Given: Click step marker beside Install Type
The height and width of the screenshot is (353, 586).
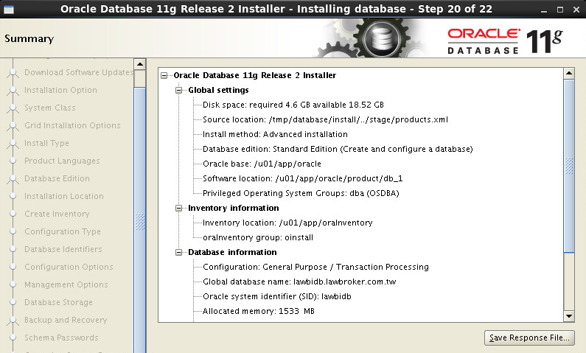Looking at the screenshot, I should pos(13,144).
